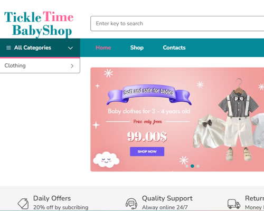Select the first carousel dot
Image resolution: width=264 pixels, height=211 pixels.
pyautogui.click(x=187, y=166)
